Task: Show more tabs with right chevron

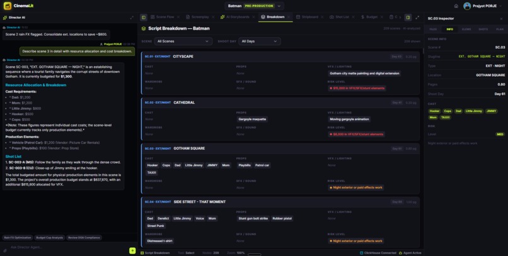Action: pyautogui.click(x=400, y=17)
